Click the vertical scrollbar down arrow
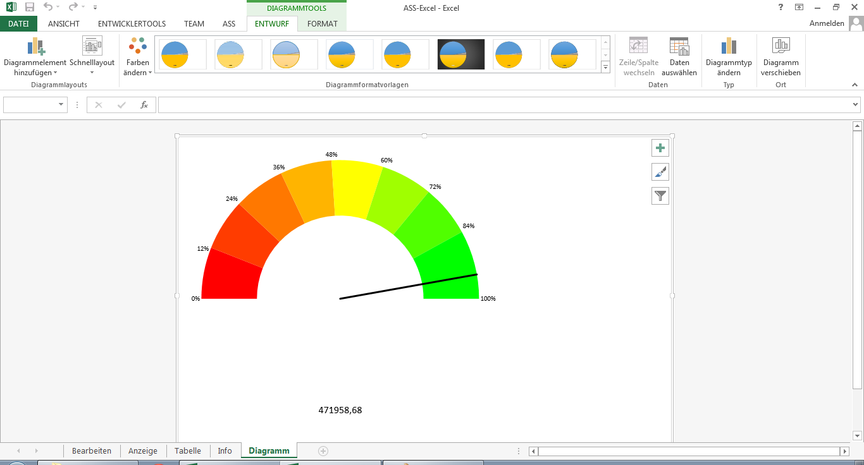864x465 pixels. tap(858, 435)
